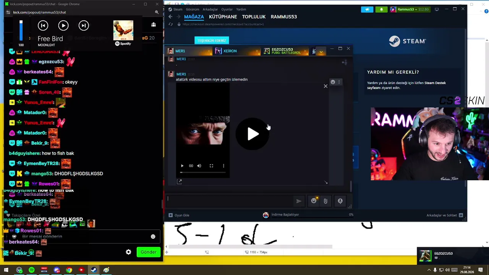
Task: Go to the TOPLULUK tab
Action: coord(254,17)
